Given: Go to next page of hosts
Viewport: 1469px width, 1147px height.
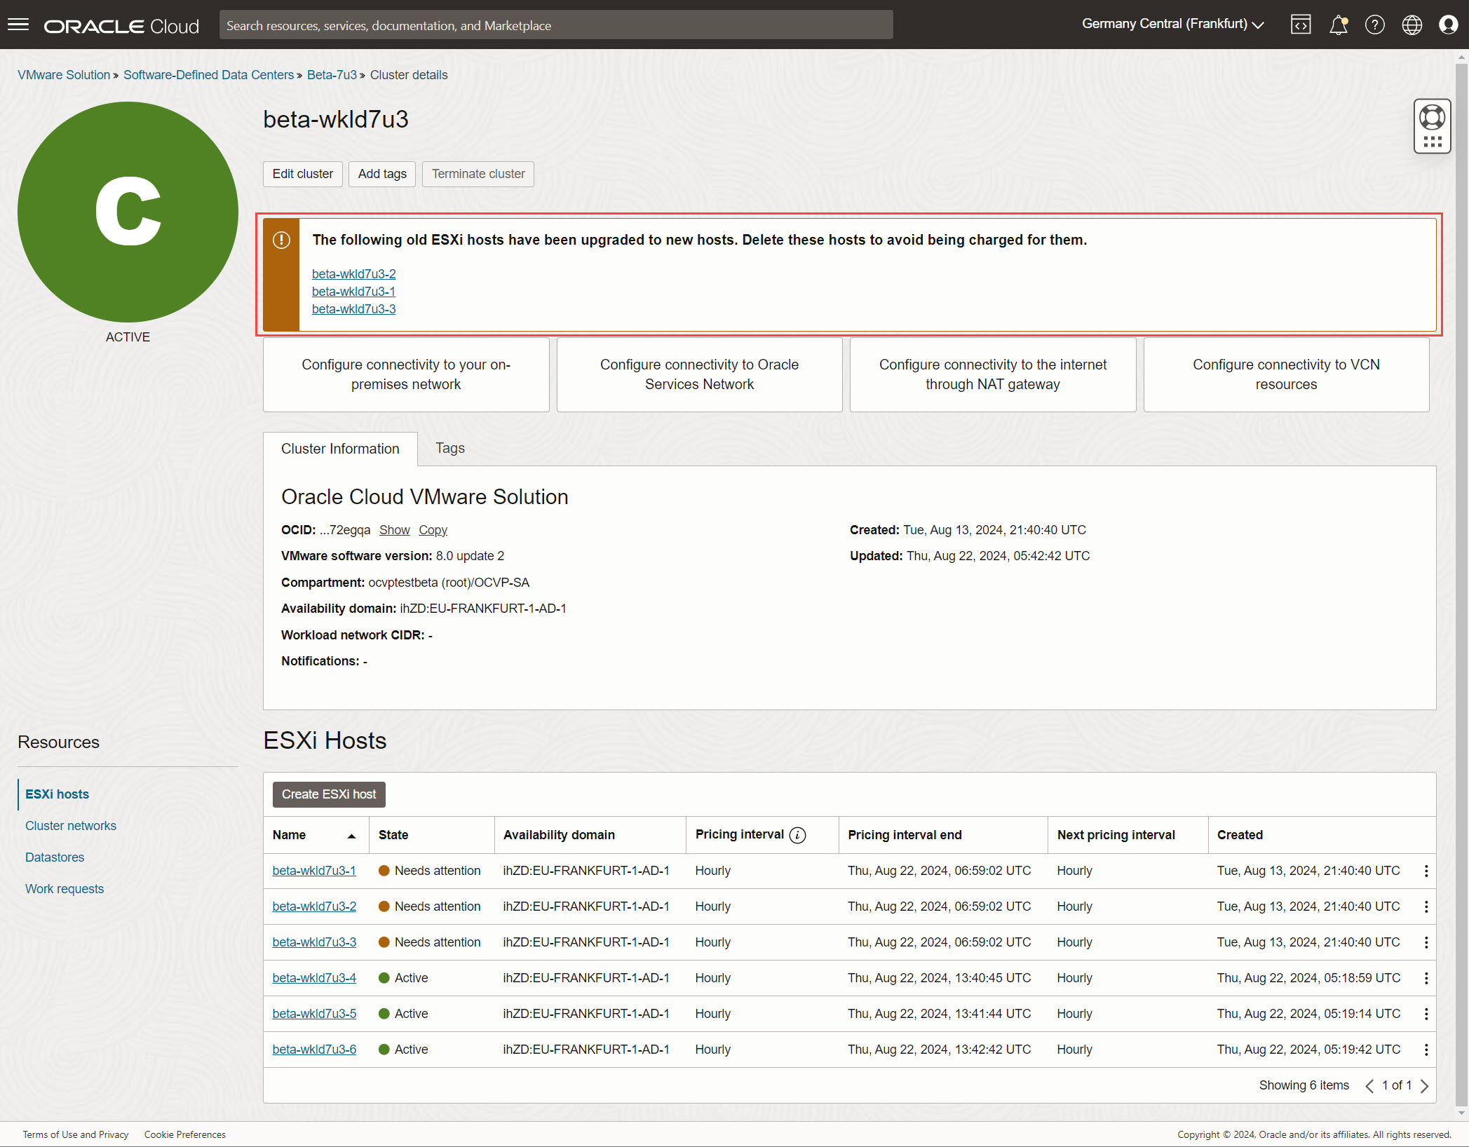Looking at the screenshot, I should (x=1424, y=1086).
